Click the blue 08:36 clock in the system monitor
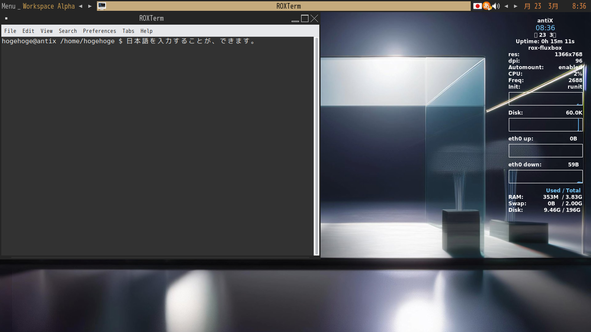Screen dimensions: 591x332 (545, 28)
